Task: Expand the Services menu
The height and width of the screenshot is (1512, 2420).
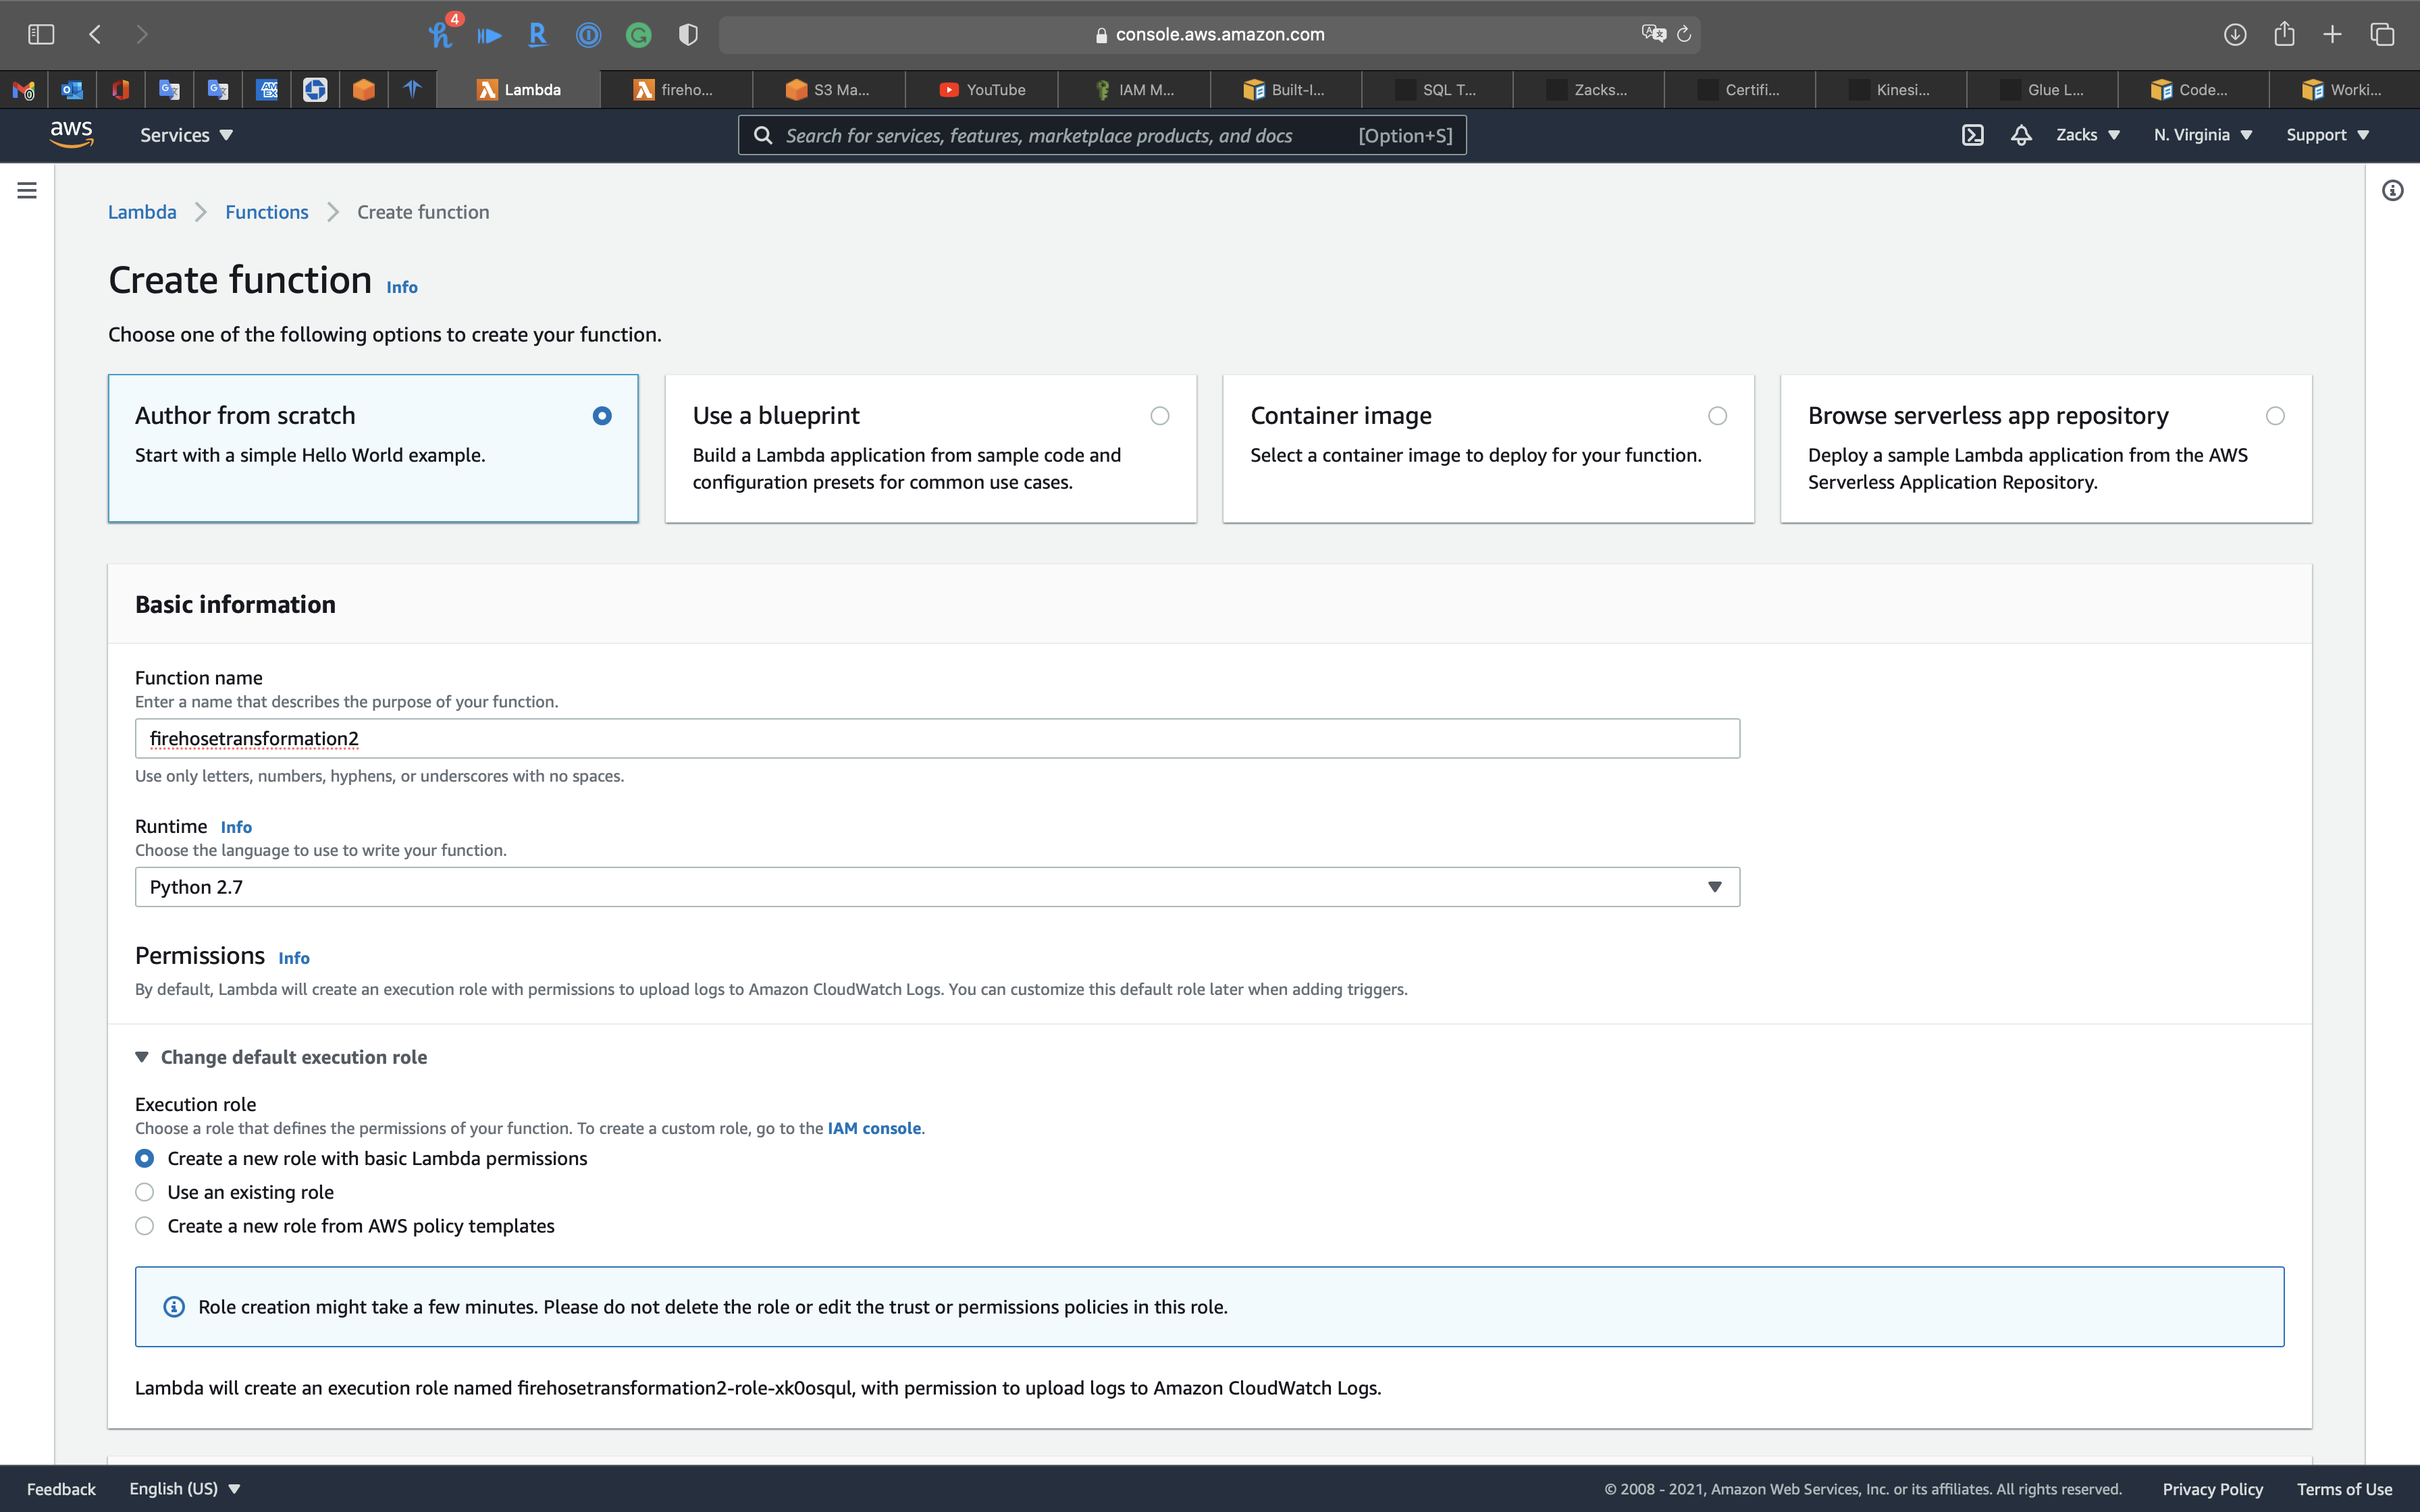Action: 186,135
